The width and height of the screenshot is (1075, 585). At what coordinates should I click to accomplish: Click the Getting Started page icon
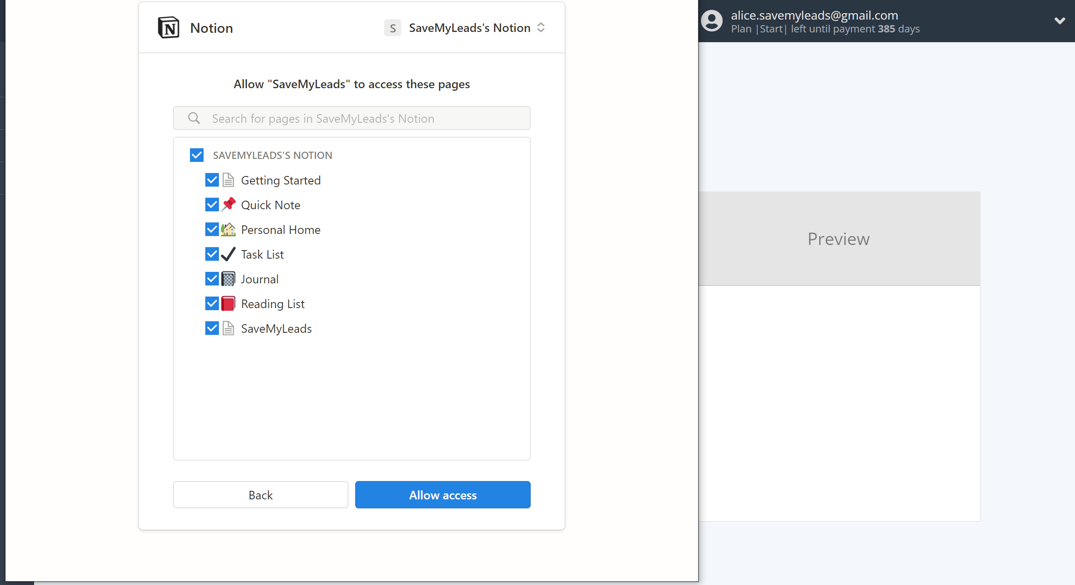tap(228, 180)
